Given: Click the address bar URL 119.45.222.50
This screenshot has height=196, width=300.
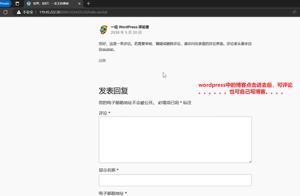Looking at the screenshot, I should [73, 12].
